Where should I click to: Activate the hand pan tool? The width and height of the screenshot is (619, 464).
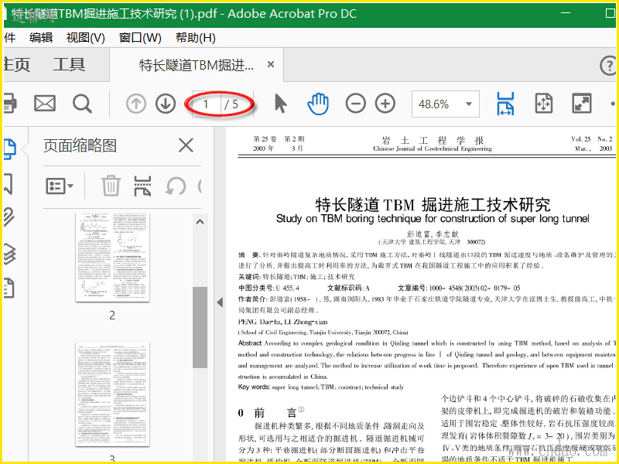tap(318, 104)
